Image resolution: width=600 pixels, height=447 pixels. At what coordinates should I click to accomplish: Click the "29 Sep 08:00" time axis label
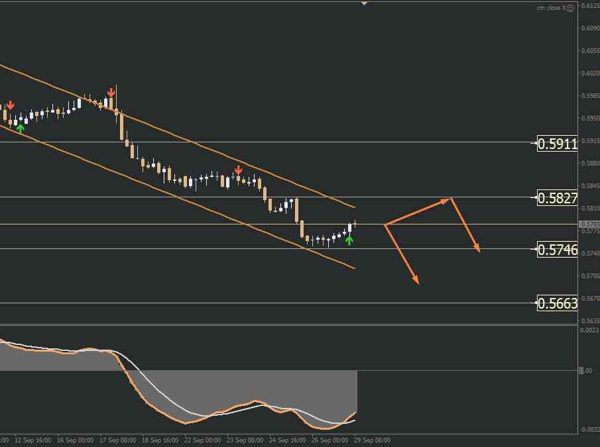point(373,440)
